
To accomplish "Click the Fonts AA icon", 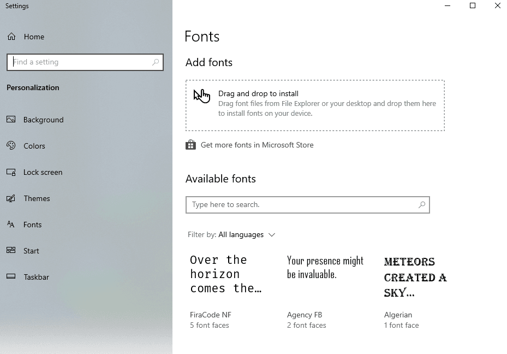I will pyautogui.click(x=11, y=225).
